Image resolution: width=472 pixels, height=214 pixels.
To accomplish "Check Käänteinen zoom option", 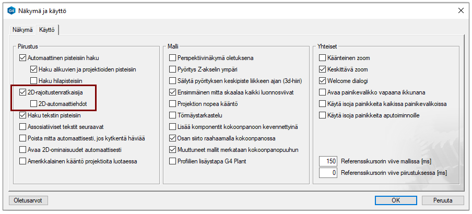I will (x=322, y=58).
